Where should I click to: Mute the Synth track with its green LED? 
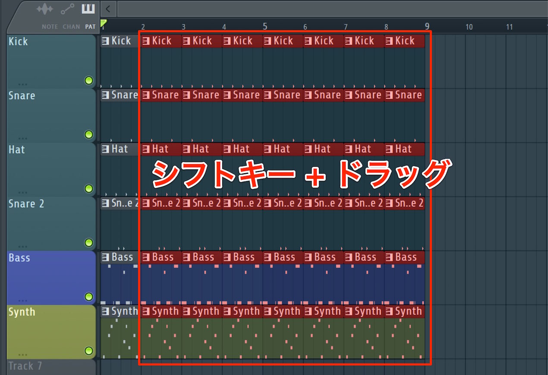89,350
